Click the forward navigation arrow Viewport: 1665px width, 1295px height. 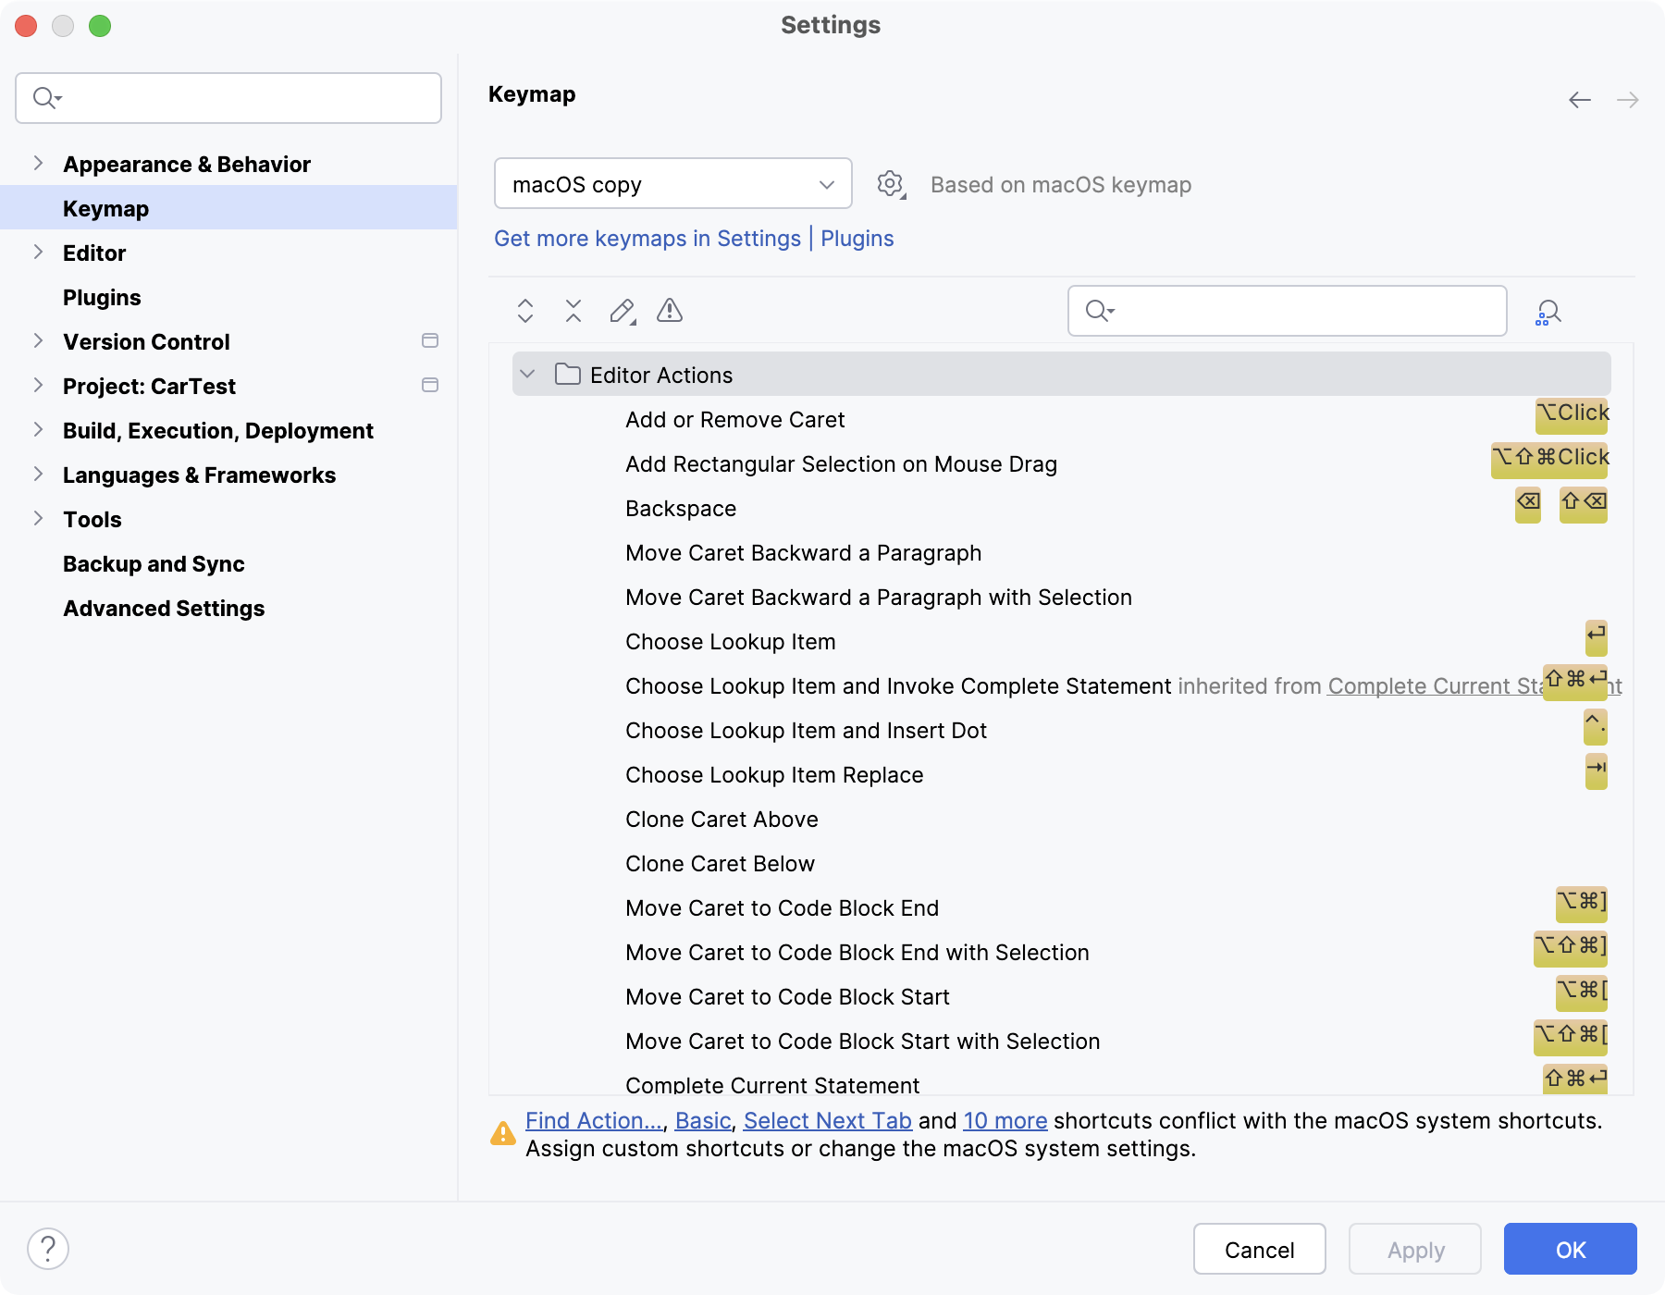click(1626, 99)
